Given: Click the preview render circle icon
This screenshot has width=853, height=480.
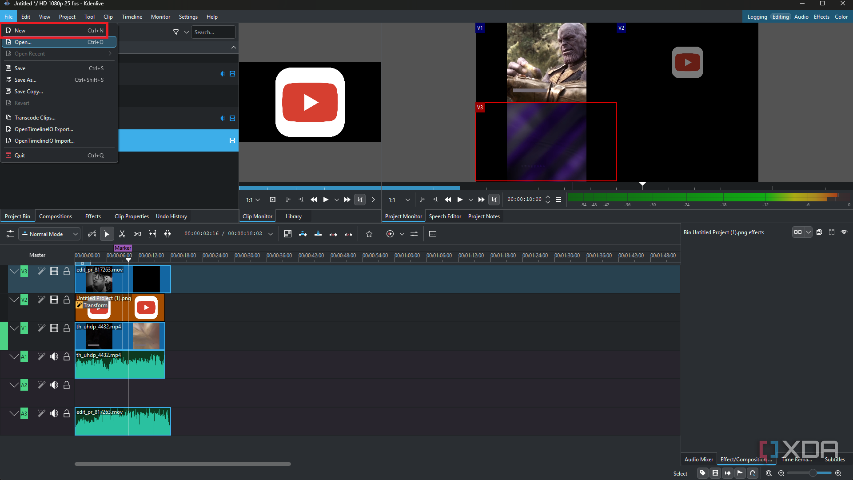Looking at the screenshot, I should [390, 234].
